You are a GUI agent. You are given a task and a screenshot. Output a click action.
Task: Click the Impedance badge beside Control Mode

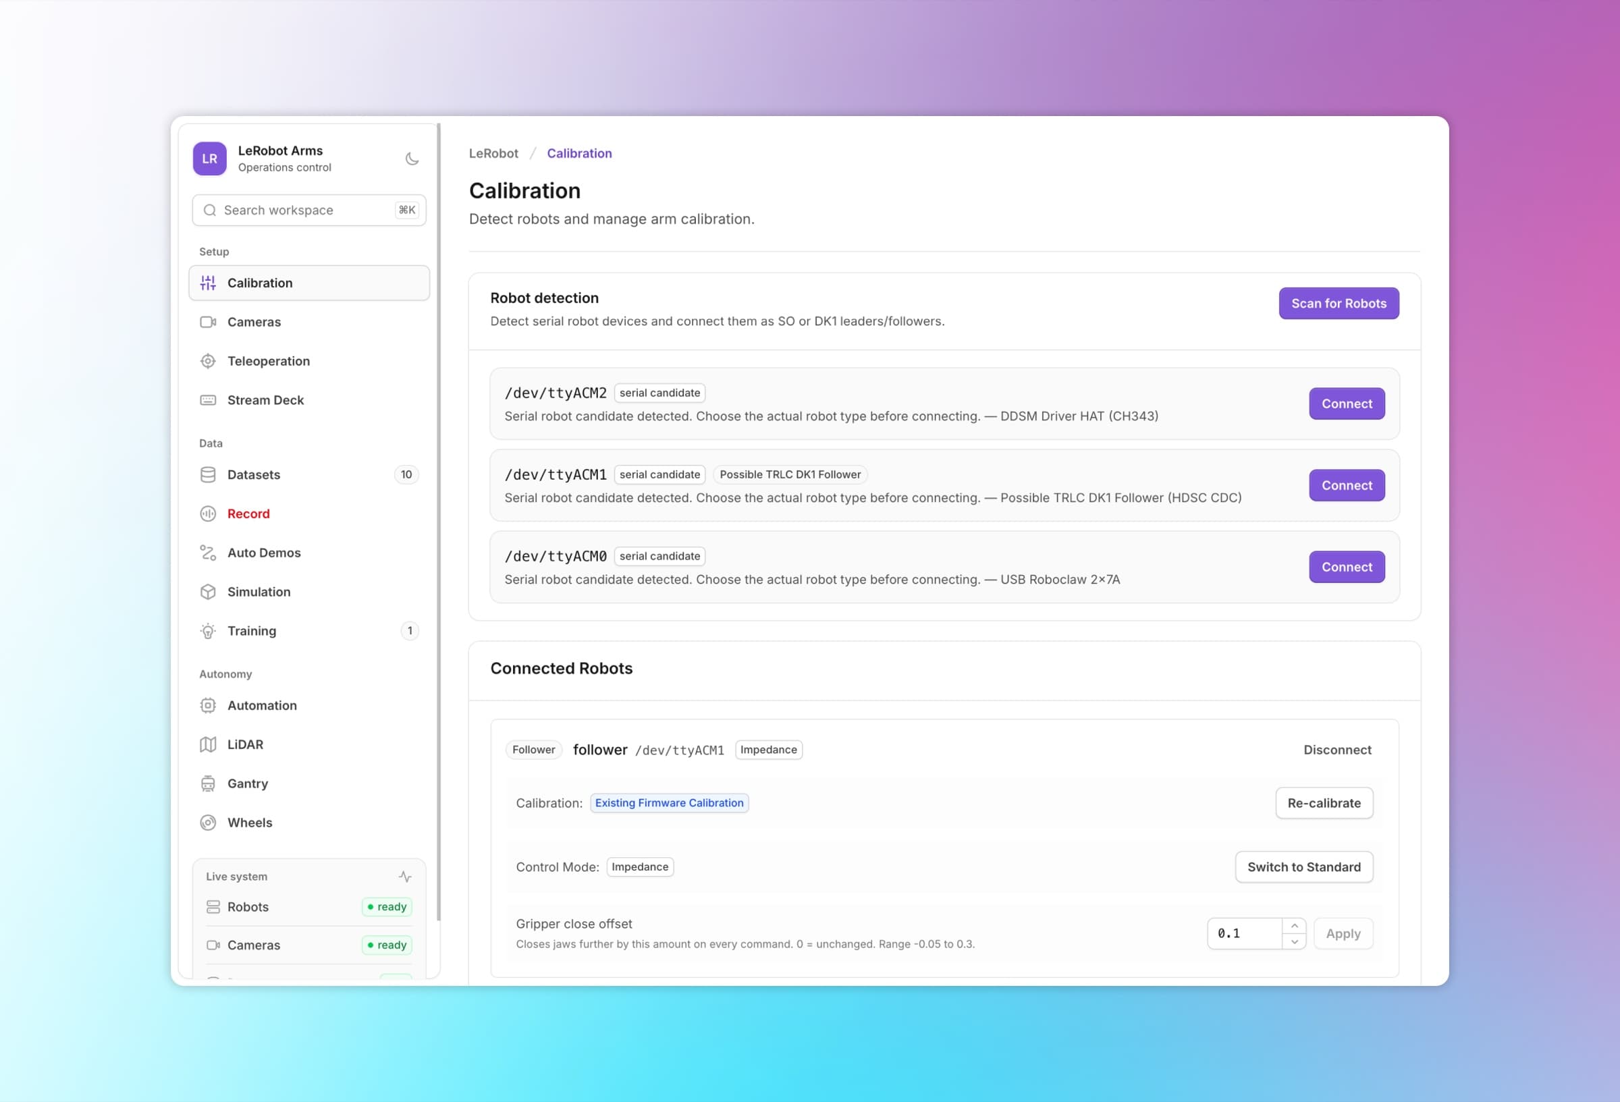pos(640,867)
